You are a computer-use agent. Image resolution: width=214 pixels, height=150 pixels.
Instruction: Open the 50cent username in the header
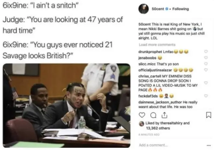158,9
